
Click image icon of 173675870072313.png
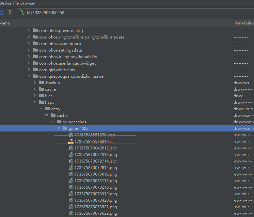[71, 154]
